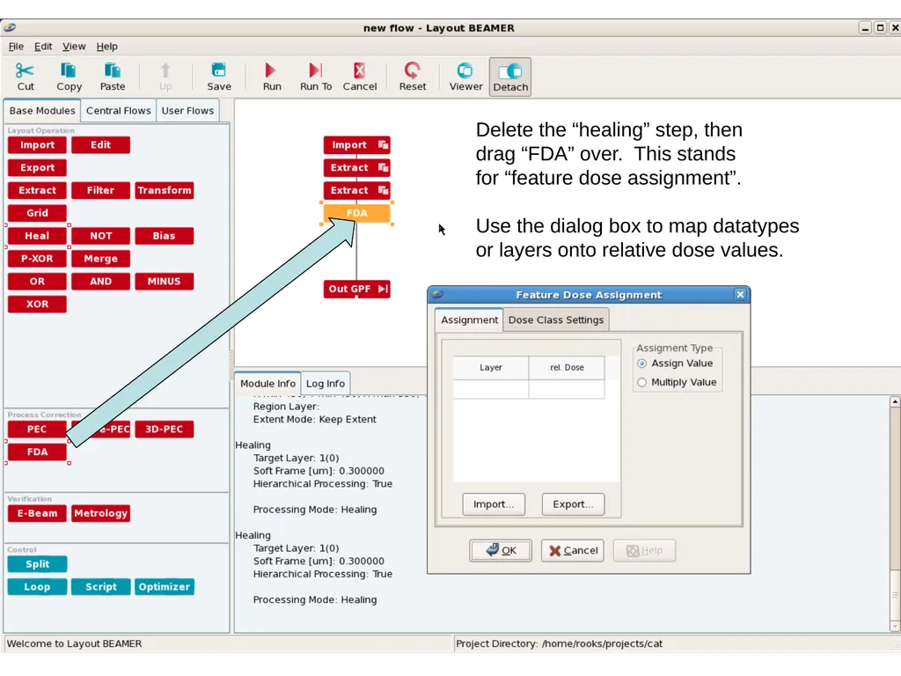This screenshot has width=901, height=676.
Task: Select the Bias module
Action: pyautogui.click(x=165, y=236)
